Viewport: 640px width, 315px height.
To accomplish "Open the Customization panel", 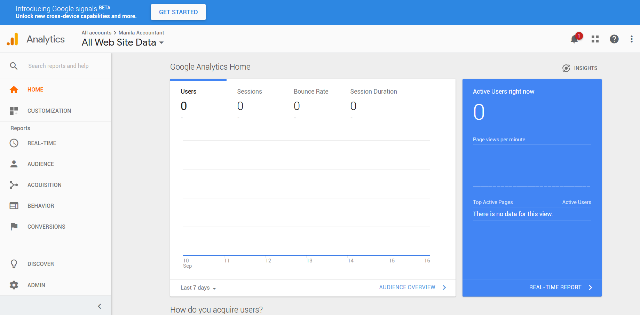I will pyautogui.click(x=49, y=111).
